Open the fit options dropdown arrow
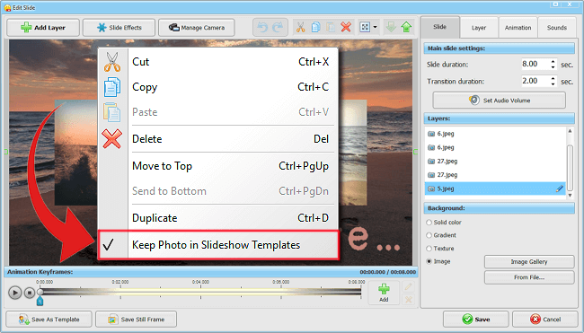 (375, 27)
